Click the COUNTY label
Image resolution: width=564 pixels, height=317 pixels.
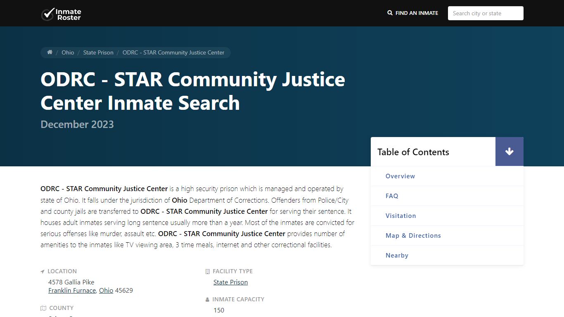(61, 308)
